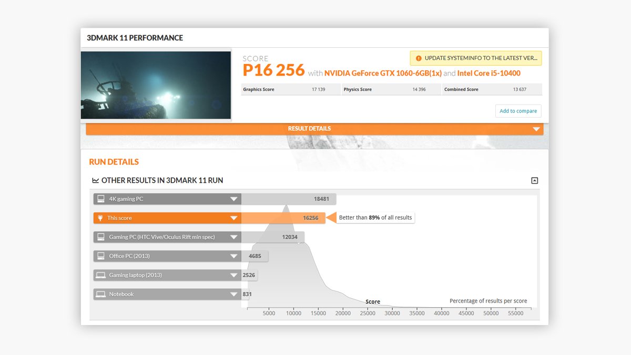Expand the Gaming PC (HTC Vive/Oculus Rift) dropdown arrow
The width and height of the screenshot is (631, 355).
click(x=234, y=237)
